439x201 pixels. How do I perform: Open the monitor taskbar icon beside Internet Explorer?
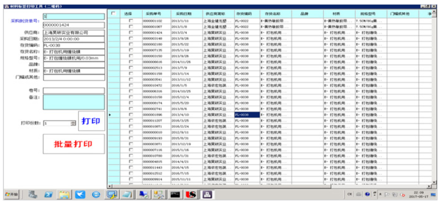[x=112, y=194]
